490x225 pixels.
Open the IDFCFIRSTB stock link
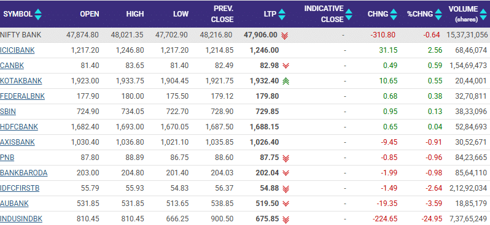pyautogui.click(x=20, y=188)
